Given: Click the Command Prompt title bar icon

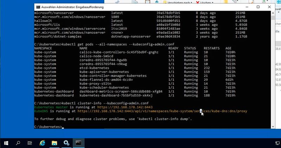Looking at the screenshot, I should (x=38, y=7).
